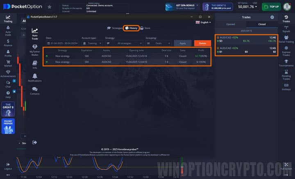Click the Opening time column header
Screen dimensions: 295x179
[136, 50]
